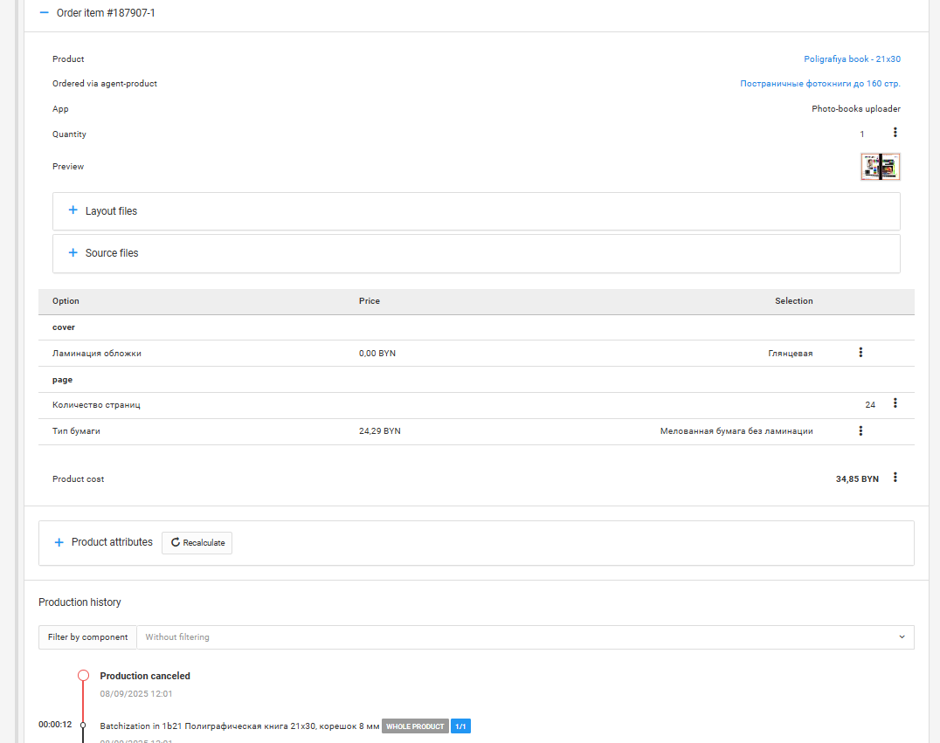Screen dimensions: 940x743
Task: Open options menu for Тип бумаги row
Action: tap(861, 430)
